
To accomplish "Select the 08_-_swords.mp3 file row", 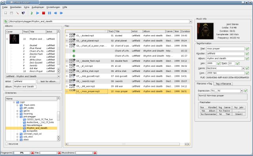I will [127, 81].
